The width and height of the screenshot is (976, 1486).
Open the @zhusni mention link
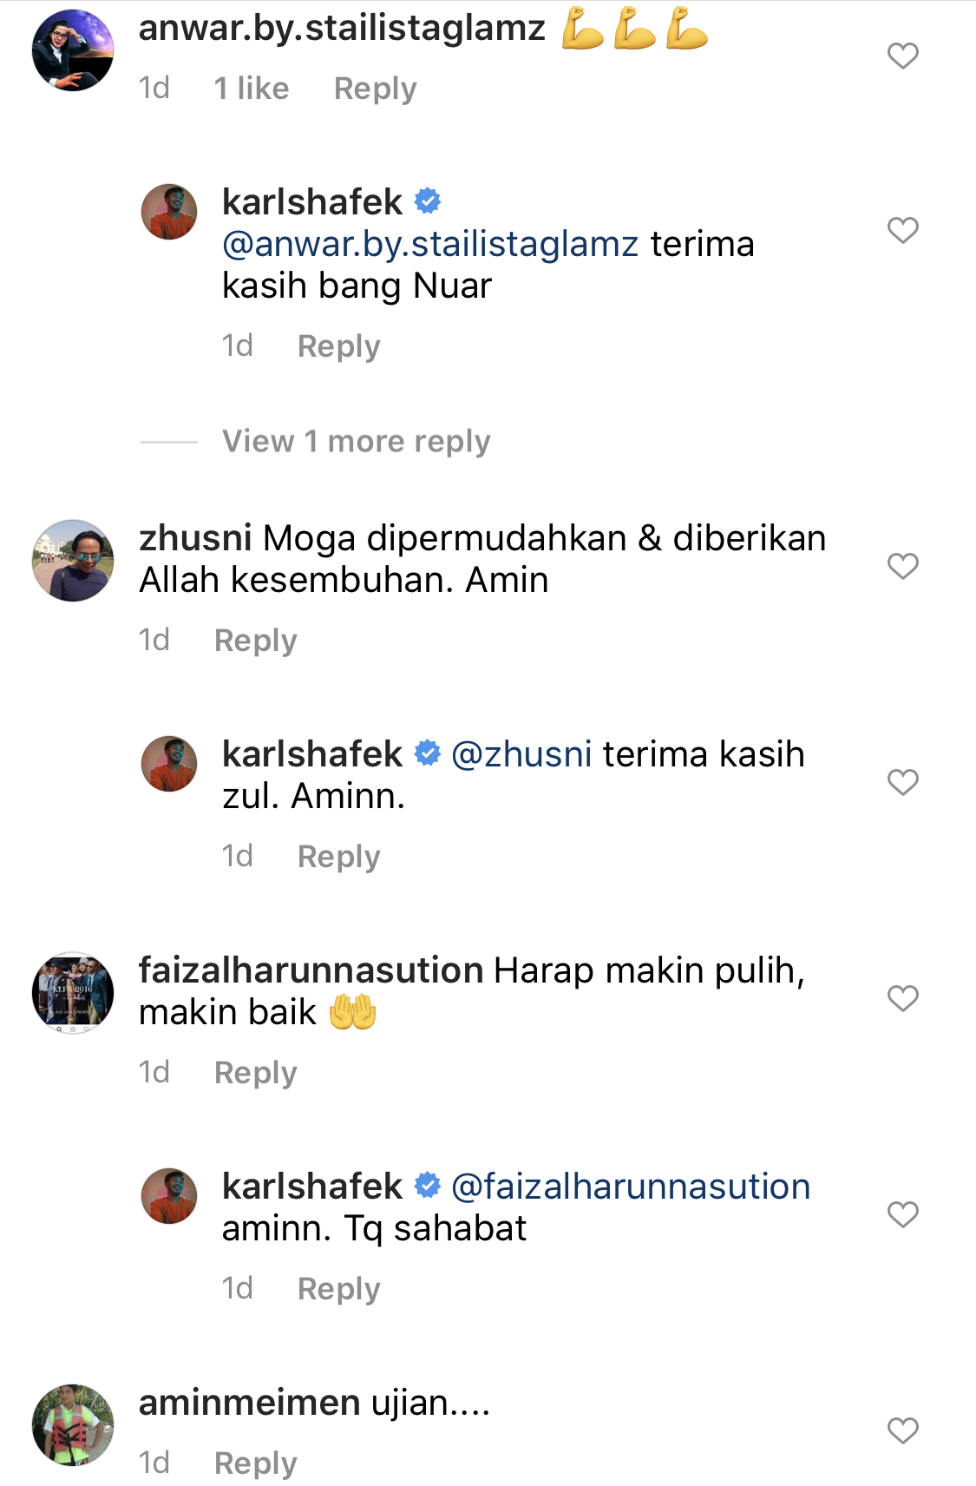pos(521,754)
